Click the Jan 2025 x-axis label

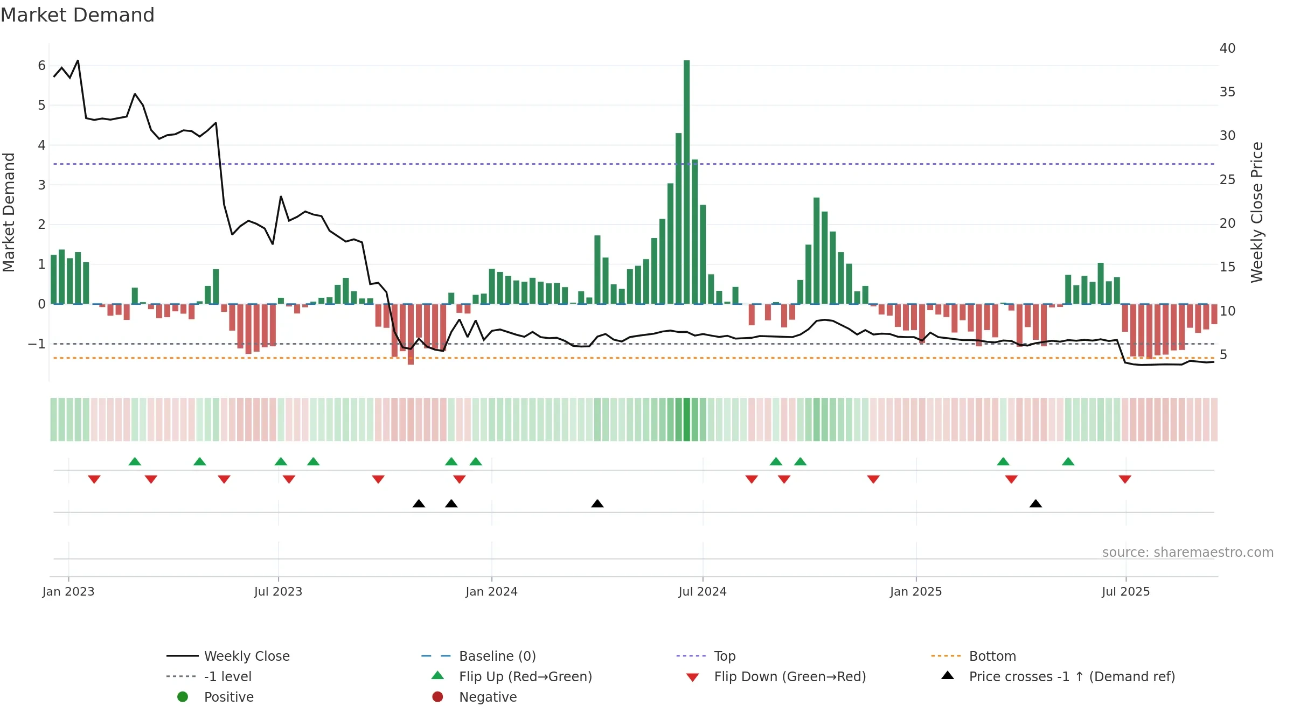pos(916,591)
